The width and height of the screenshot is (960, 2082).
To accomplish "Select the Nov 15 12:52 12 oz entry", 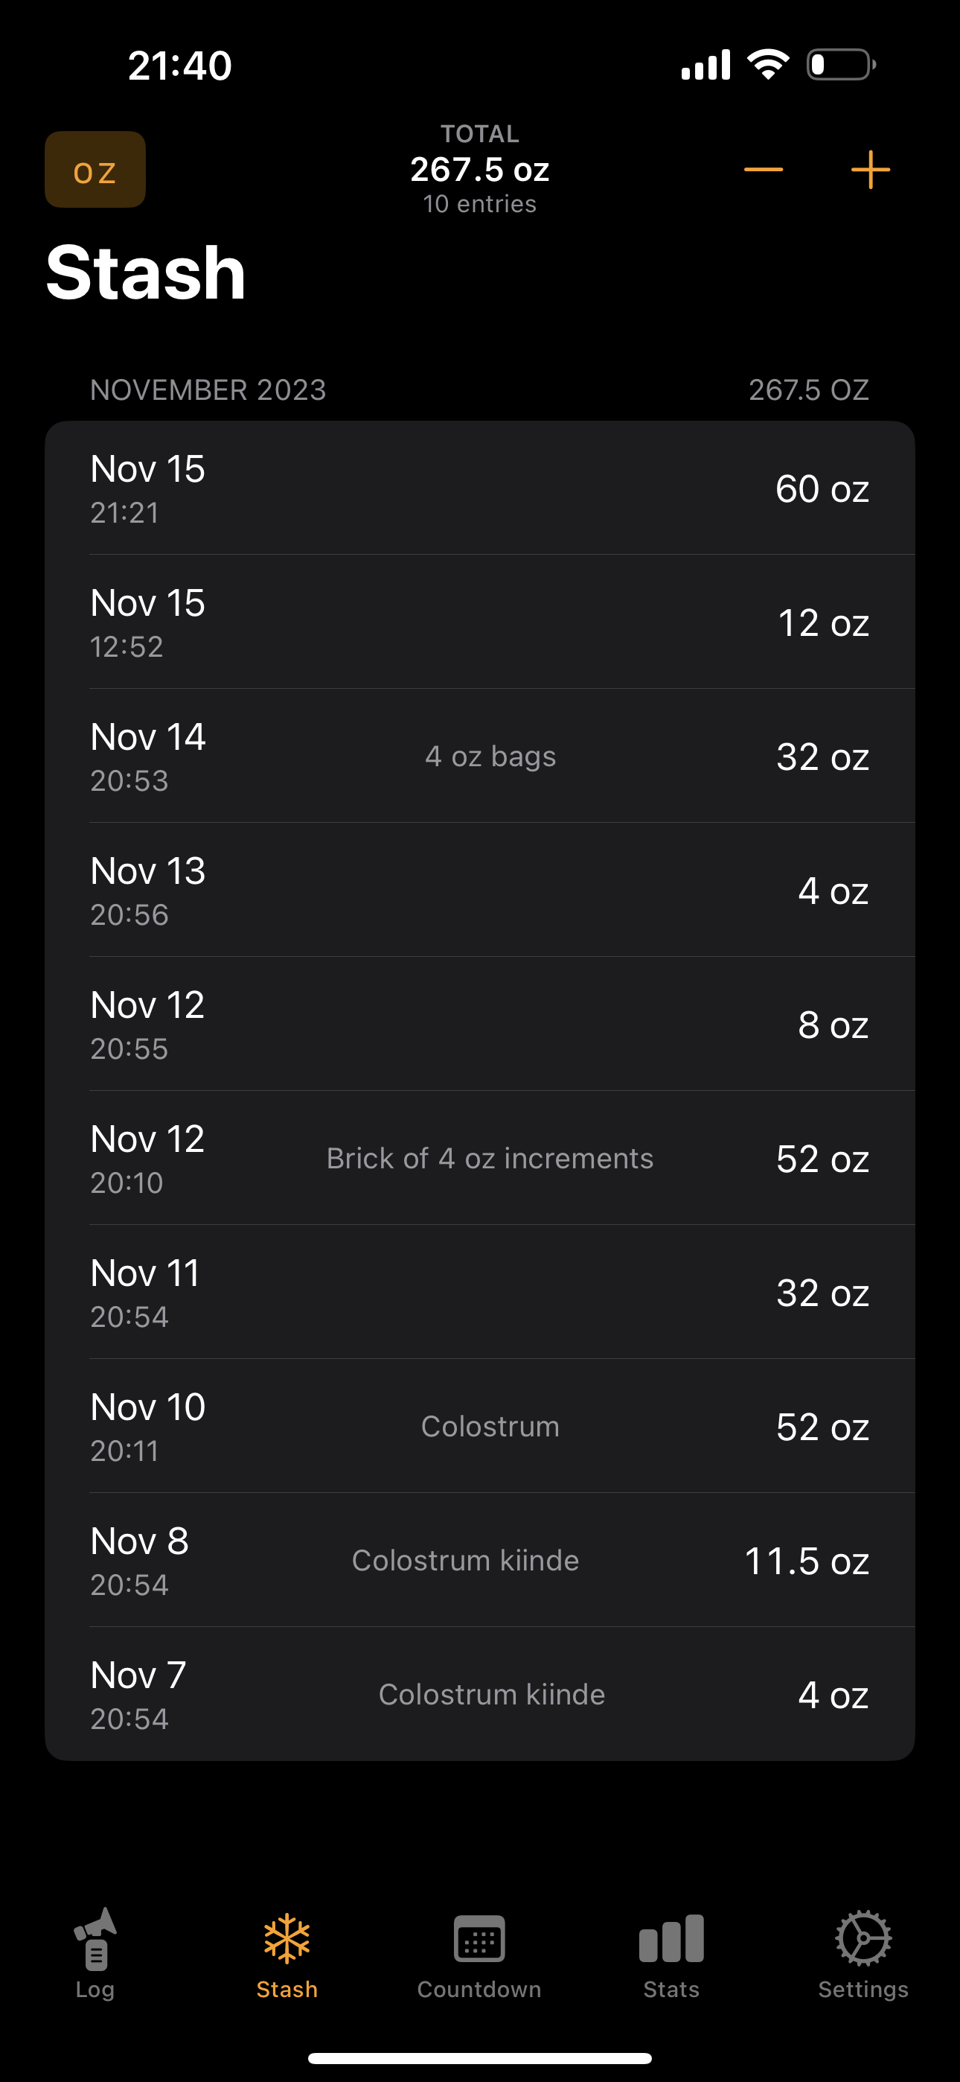I will (480, 623).
